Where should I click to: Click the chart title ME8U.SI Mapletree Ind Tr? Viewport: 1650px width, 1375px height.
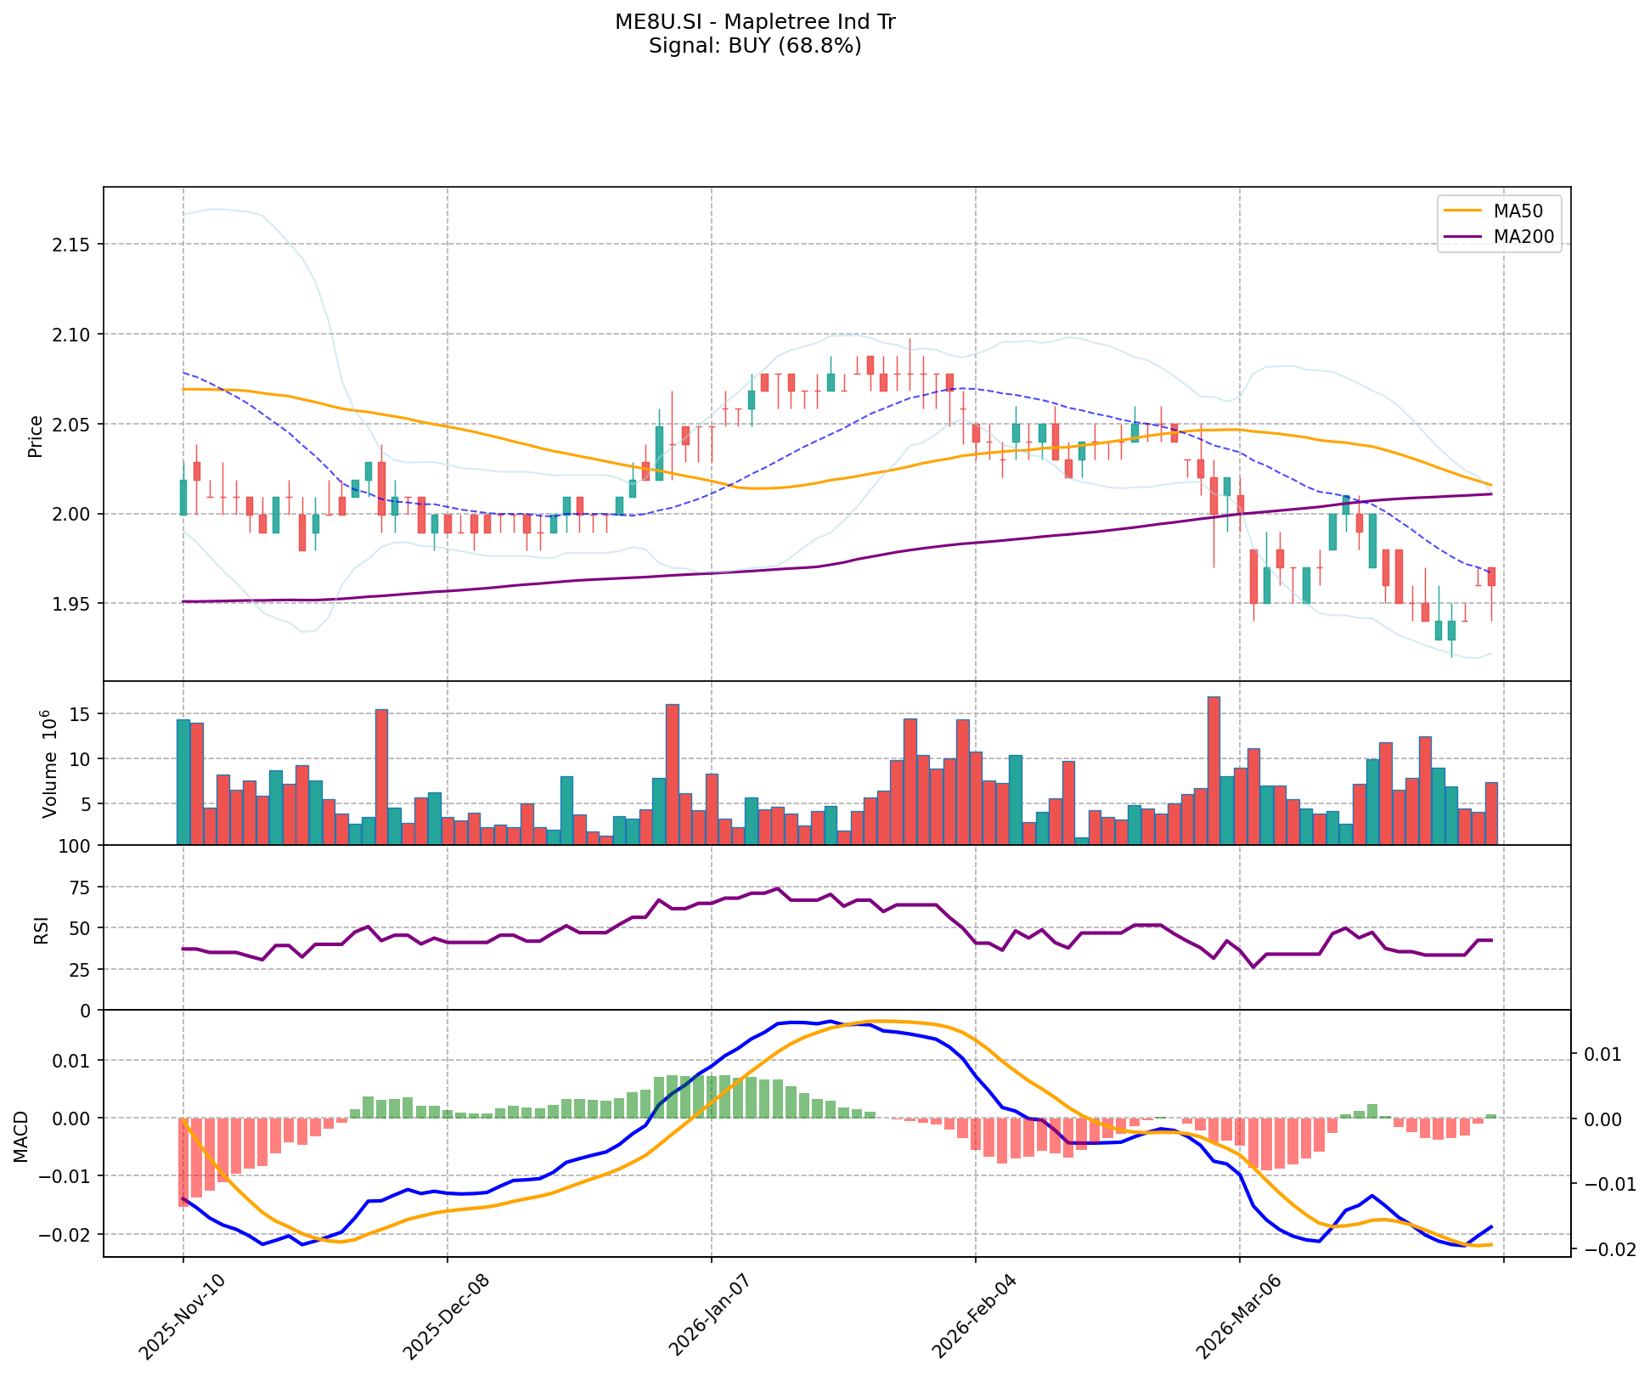pyautogui.click(x=754, y=22)
